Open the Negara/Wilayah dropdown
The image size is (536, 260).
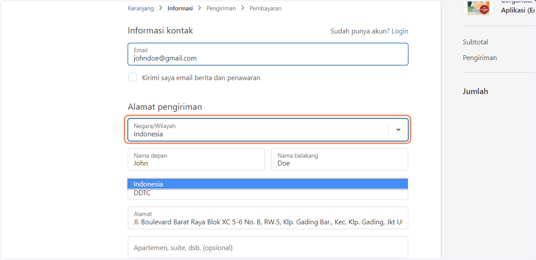pos(268,130)
